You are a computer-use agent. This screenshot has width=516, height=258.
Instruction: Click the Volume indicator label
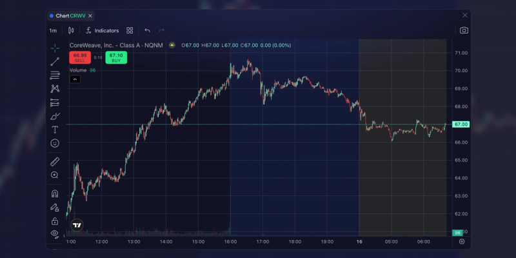coord(78,70)
